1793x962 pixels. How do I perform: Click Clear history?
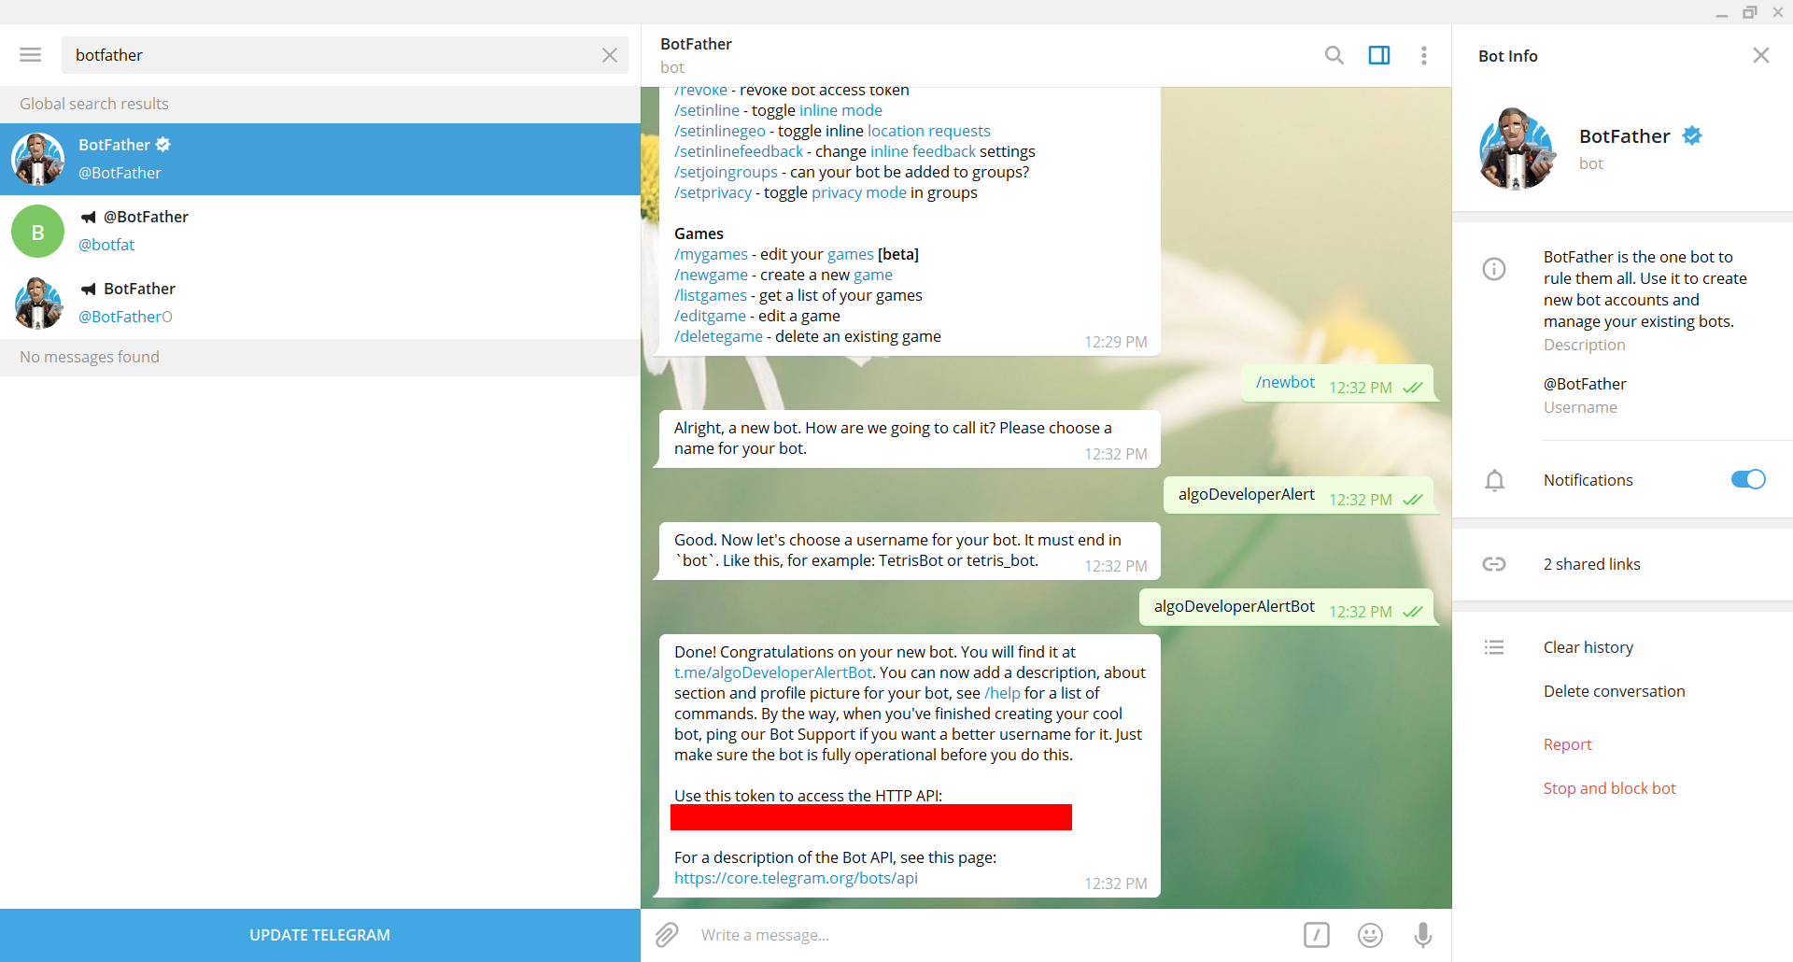tap(1588, 647)
